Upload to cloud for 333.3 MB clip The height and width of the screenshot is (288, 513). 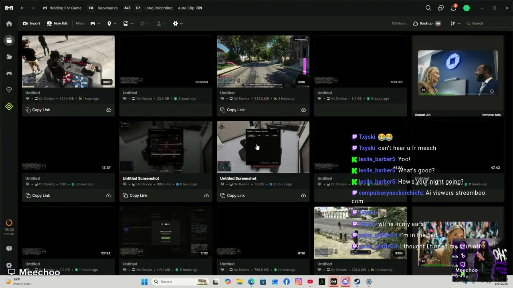click(x=303, y=110)
